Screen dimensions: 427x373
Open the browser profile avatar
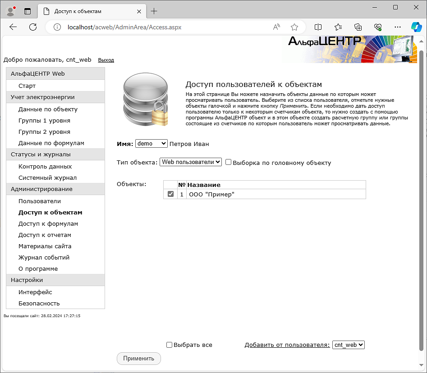click(x=11, y=11)
